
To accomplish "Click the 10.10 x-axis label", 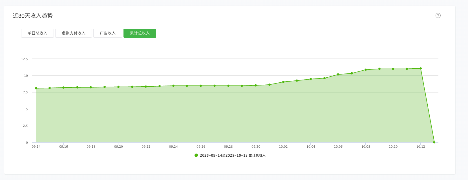I will point(393,147).
